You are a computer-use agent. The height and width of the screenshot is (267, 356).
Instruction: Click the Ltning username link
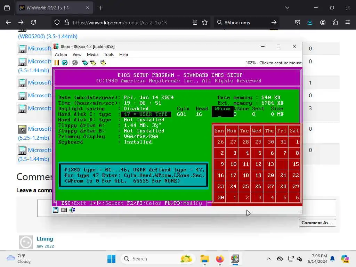pyautogui.click(x=45, y=238)
